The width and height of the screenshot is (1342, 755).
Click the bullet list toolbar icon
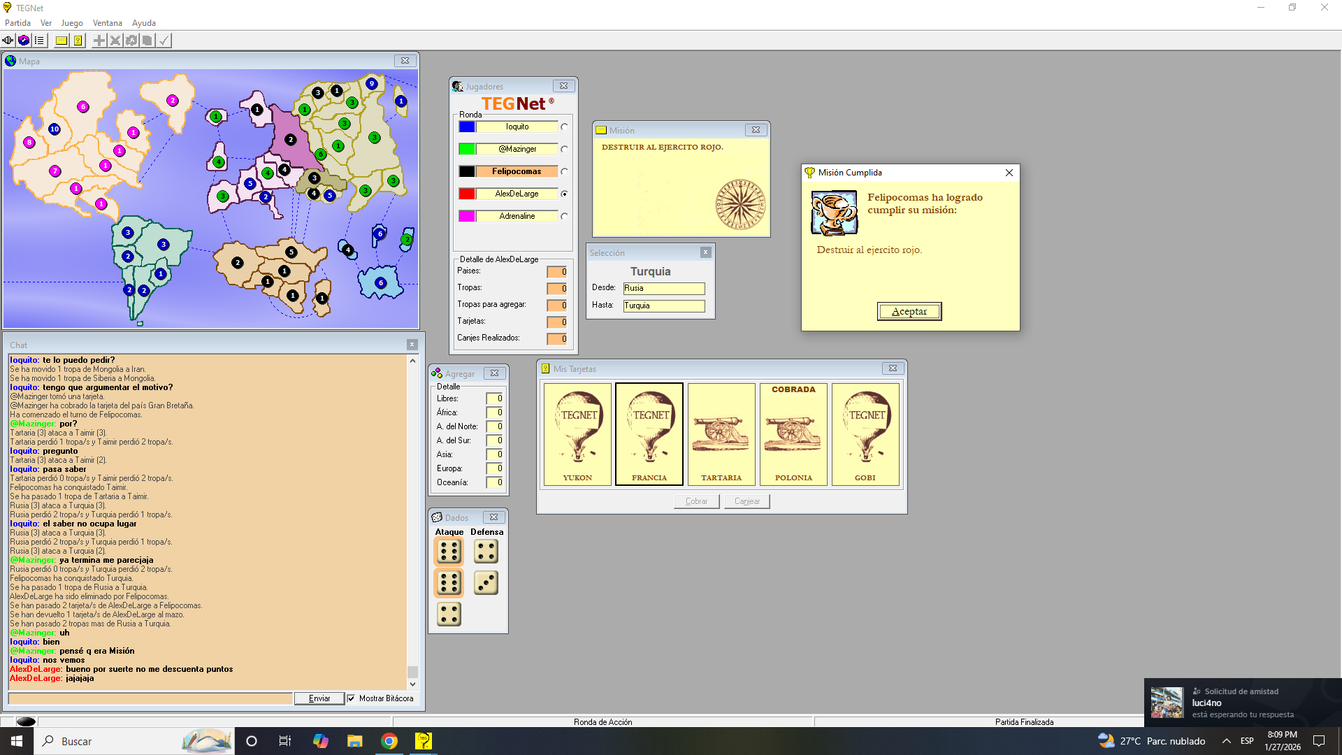[x=40, y=41]
